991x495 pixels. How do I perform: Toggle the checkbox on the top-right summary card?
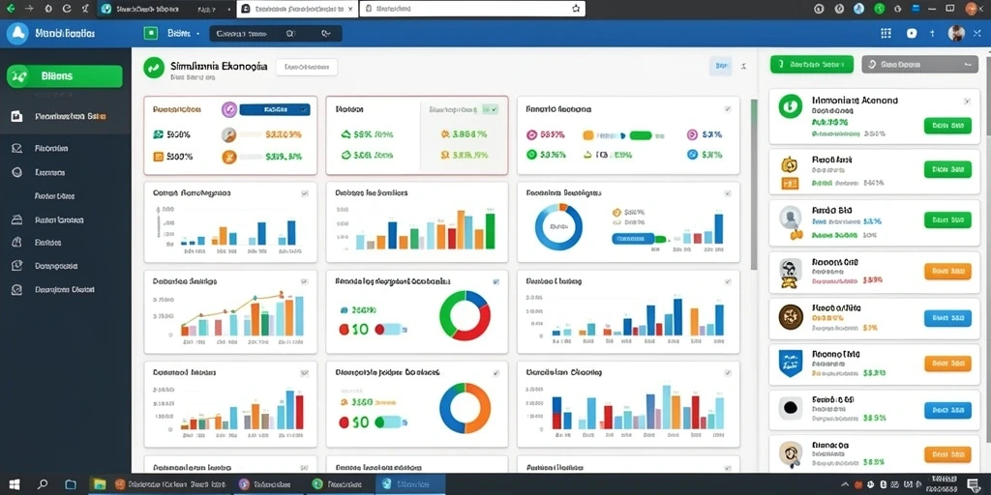point(728,109)
